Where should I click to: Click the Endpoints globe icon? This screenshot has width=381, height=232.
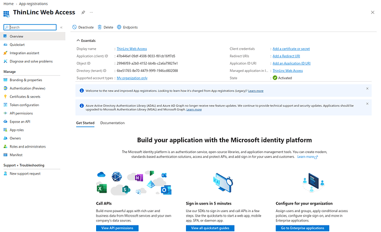(x=119, y=27)
